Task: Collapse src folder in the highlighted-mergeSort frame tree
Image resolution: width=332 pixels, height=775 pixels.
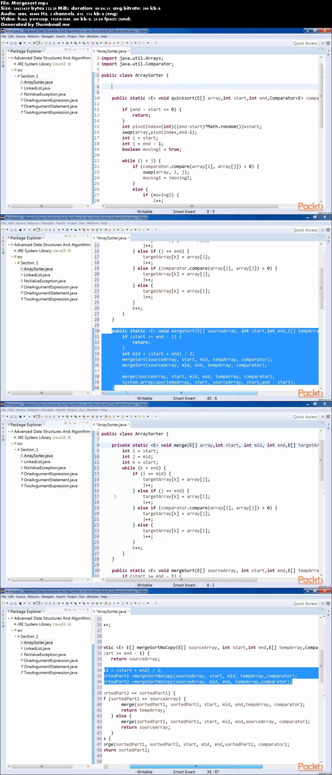Action: [12, 257]
